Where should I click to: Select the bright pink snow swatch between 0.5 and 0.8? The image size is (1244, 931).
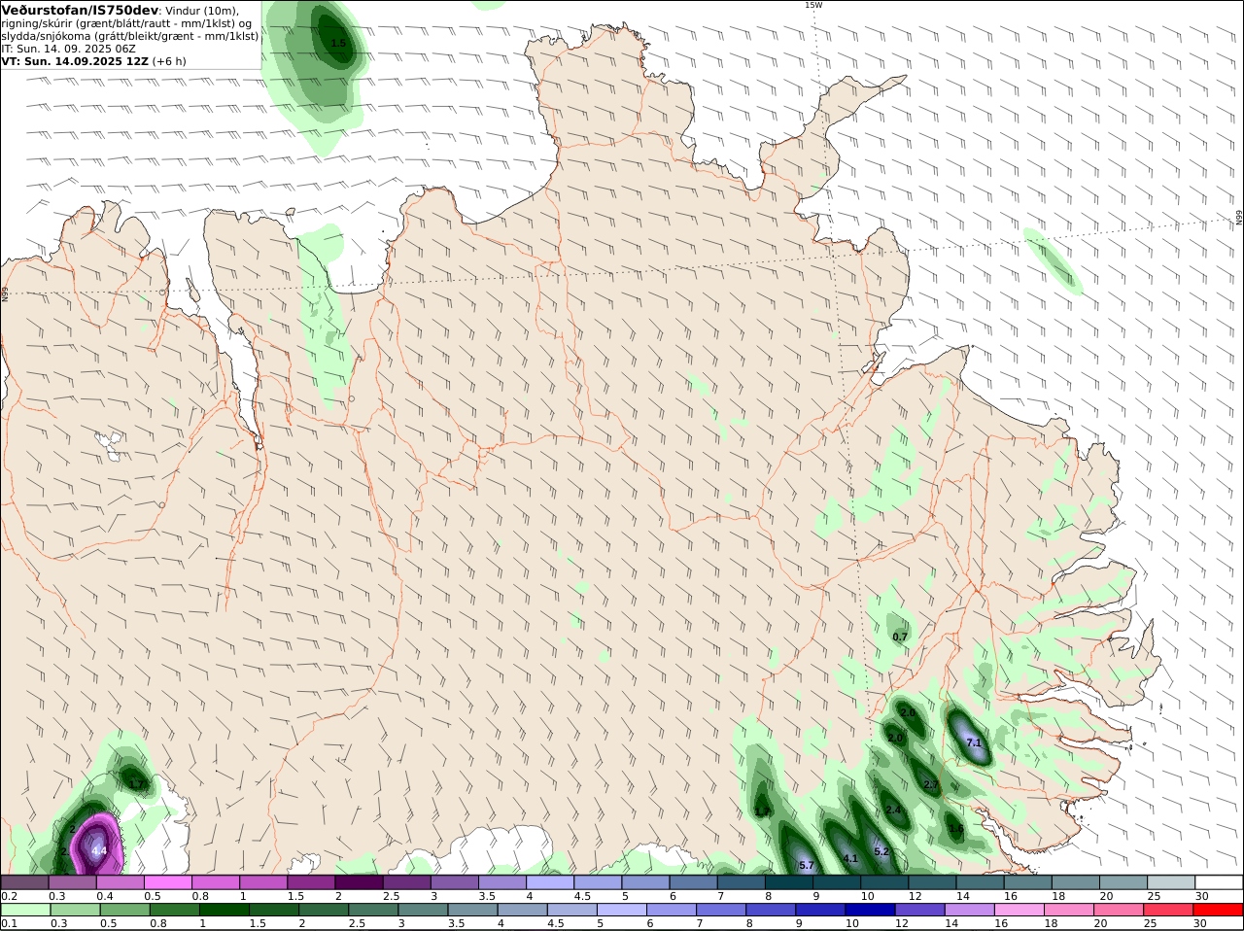pyautogui.click(x=167, y=882)
